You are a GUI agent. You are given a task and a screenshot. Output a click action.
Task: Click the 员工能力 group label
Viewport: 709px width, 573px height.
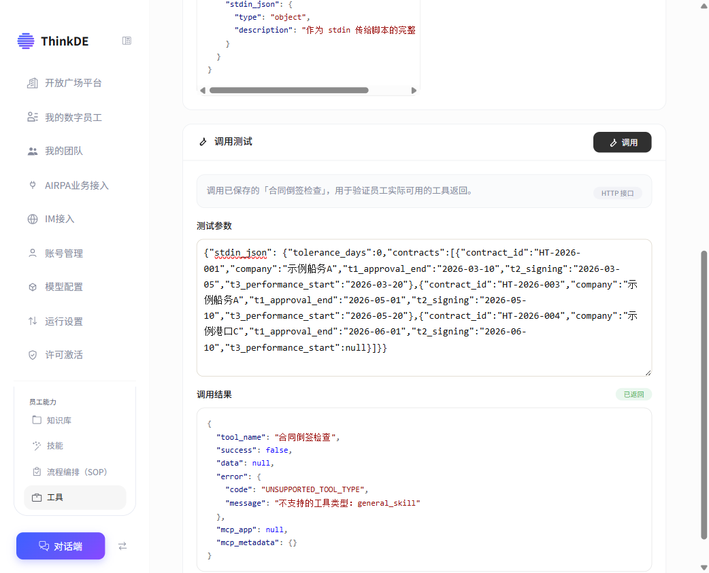43,402
